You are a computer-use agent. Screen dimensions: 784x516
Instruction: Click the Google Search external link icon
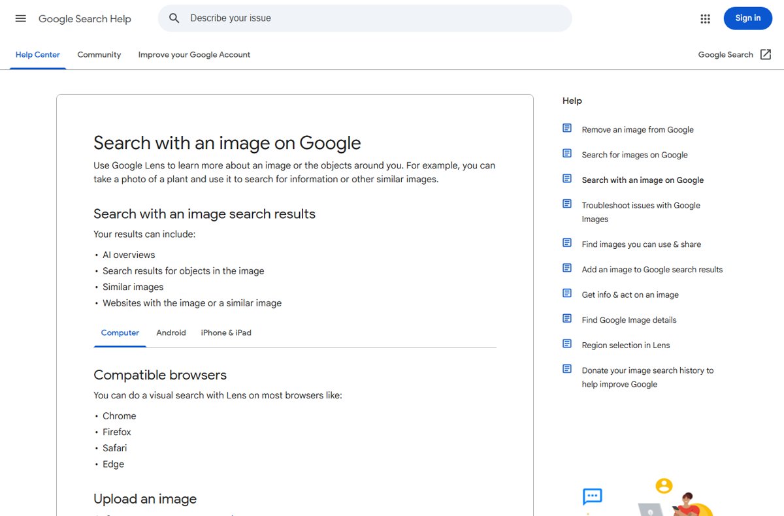(x=766, y=55)
